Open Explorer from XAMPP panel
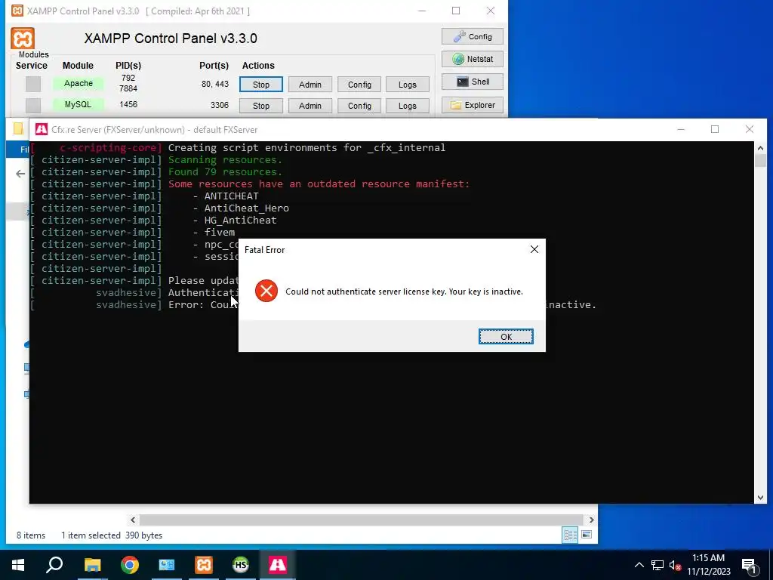 coord(473,105)
